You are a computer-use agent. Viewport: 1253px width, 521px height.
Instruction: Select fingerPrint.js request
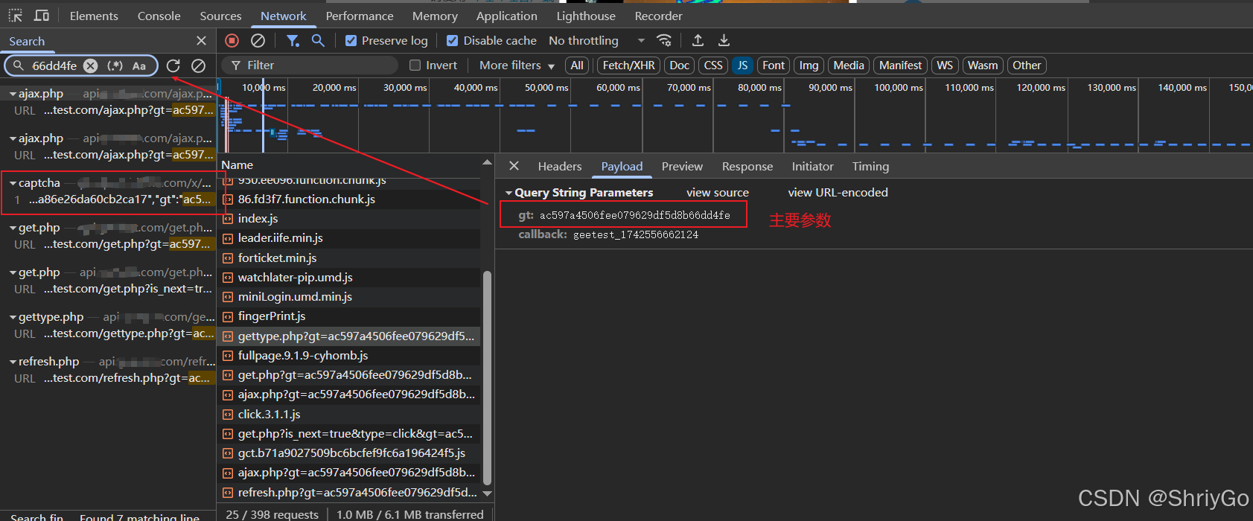pyautogui.click(x=350, y=316)
